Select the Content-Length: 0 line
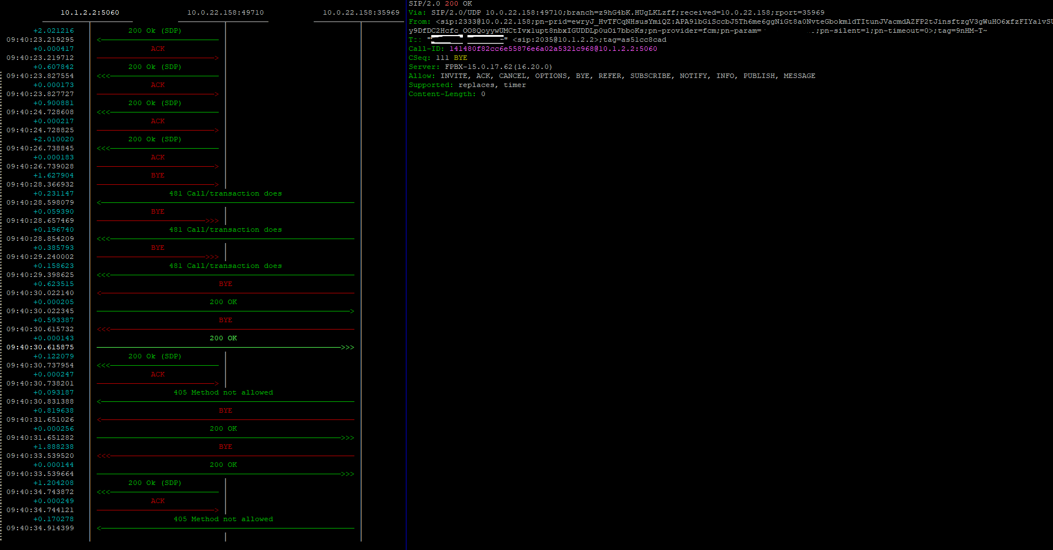 (x=447, y=94)
